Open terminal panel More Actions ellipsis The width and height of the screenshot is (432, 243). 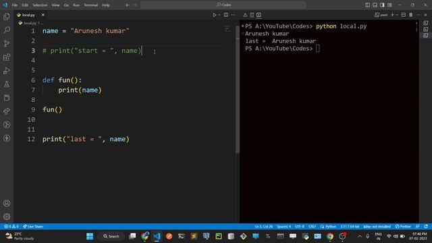click(418, 15)
